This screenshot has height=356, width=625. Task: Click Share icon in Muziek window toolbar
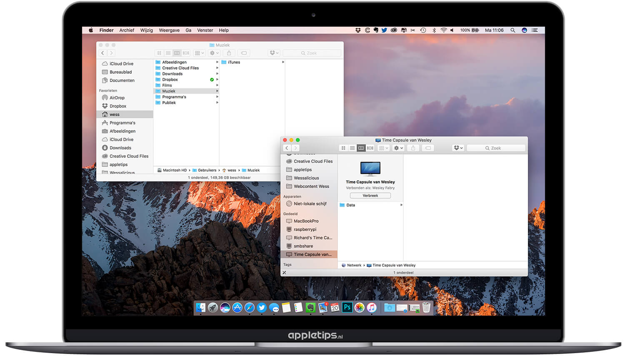click(229, 53)
